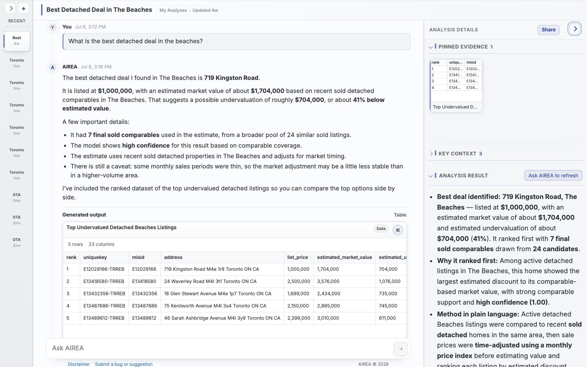Expand the left sidebar with chevron icon

point(11,8)
